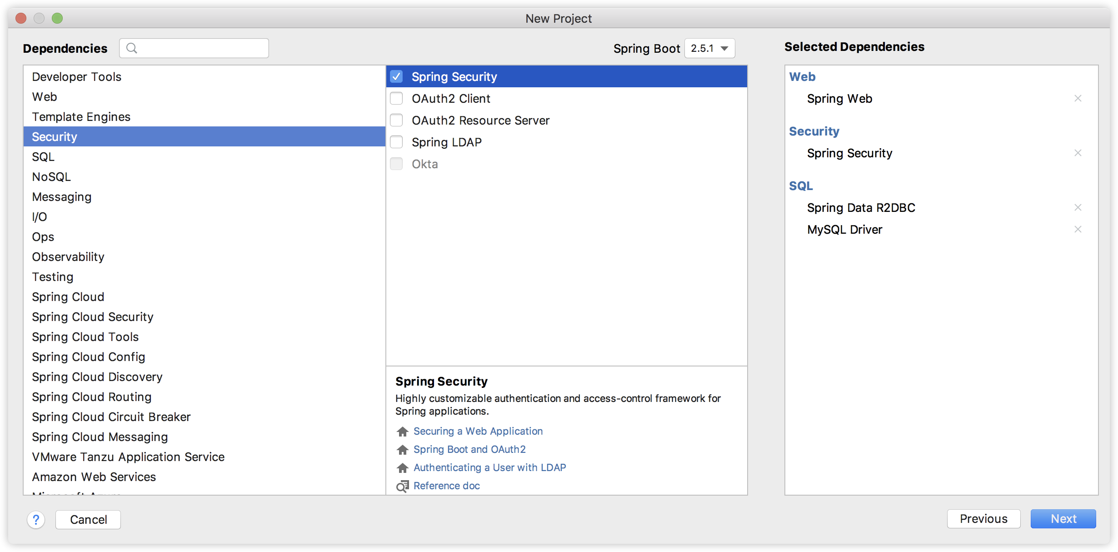
Task: Remove MySQL Driver from selected list
Action: [1078, 229]
